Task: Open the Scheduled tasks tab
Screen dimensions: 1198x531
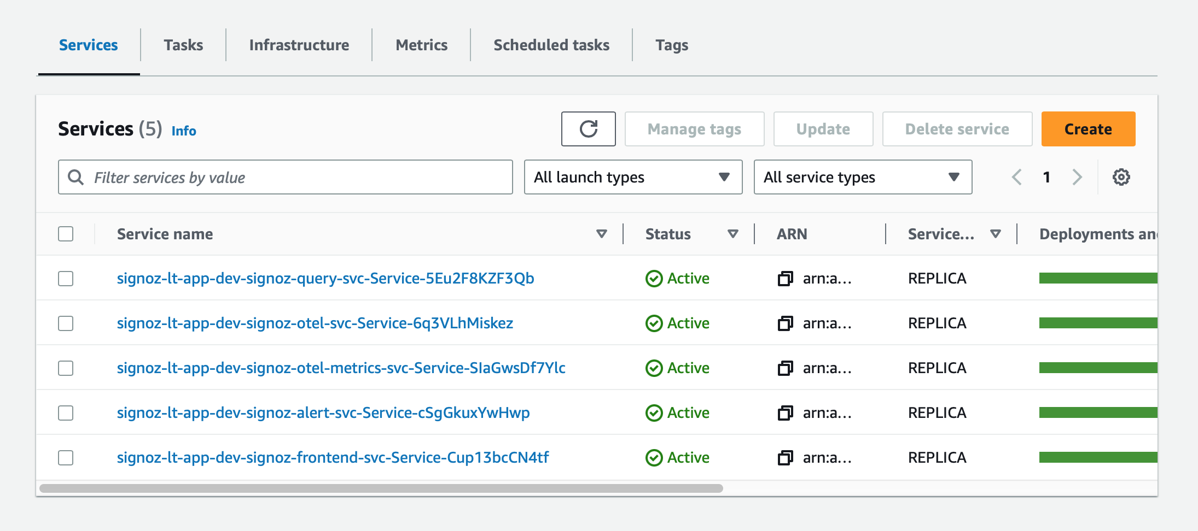Action: click(x=551, y=45)
